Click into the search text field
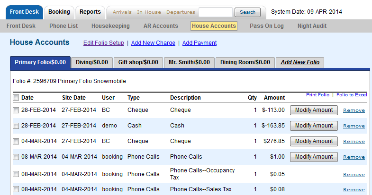 pyautogui.click(x=216, y=12)
